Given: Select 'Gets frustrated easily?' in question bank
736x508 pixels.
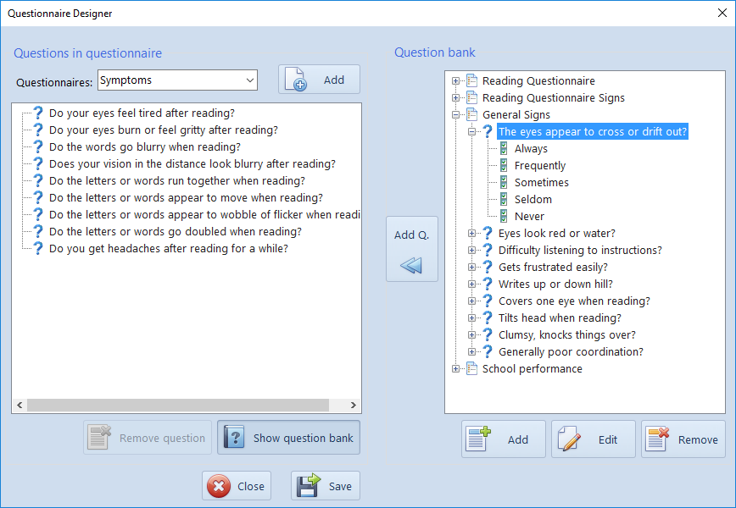Looking at the screenshot, I should point(553,268).
